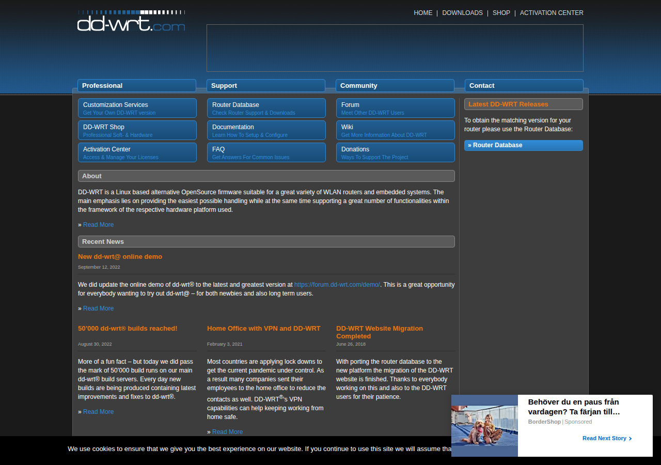
Task: Open the Activation Center tile under Professional
Action: (137, 152)
